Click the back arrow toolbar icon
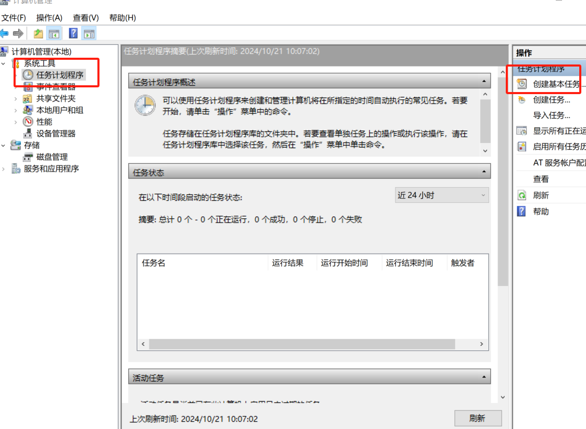The image size is (586, 429). click(x=4, y=34)
